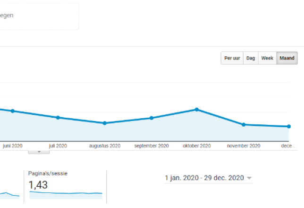This screenshot has height=208, width=304.
Task: Click the 1,43 pages per session value
Action: pos(38,184)
